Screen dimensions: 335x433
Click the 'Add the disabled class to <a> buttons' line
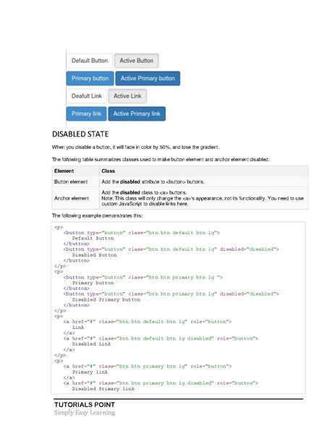(144, 192)
